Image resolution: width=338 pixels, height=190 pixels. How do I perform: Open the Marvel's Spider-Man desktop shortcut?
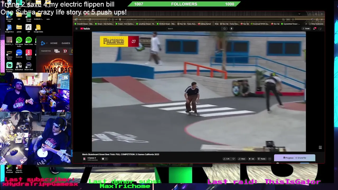(19, 169)
